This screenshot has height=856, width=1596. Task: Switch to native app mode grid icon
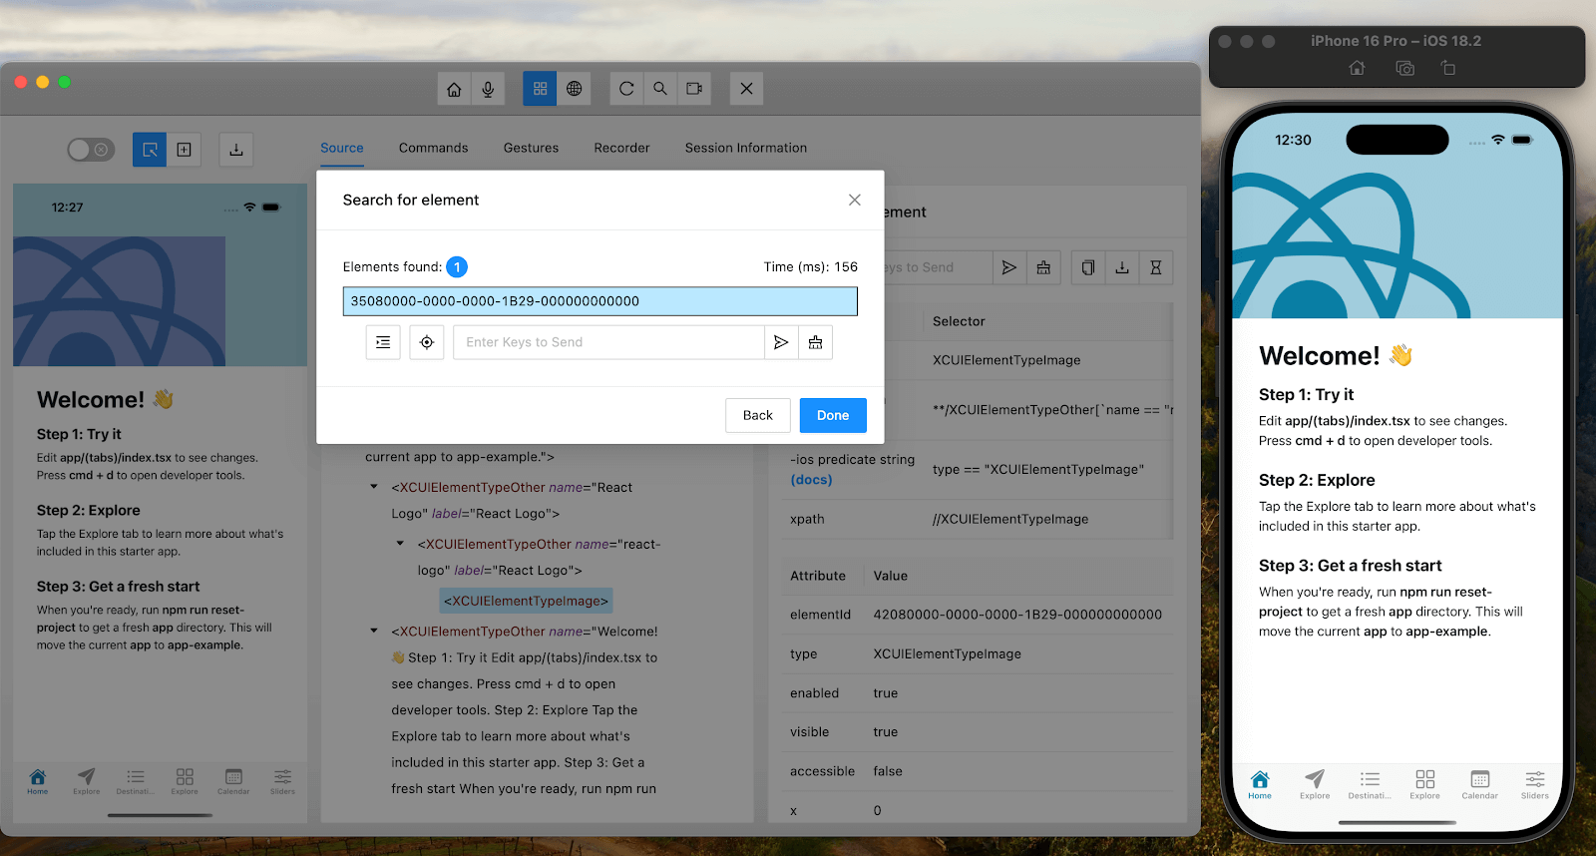pos(540,89)
